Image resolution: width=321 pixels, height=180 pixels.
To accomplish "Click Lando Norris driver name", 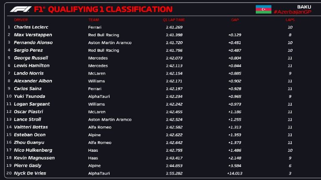I will 28,73.
